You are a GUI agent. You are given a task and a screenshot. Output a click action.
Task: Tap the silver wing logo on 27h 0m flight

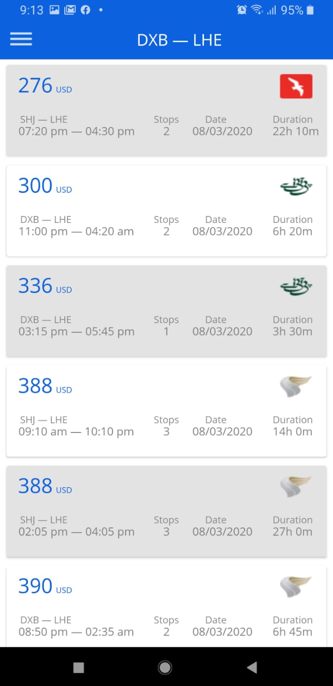[296, 487]
